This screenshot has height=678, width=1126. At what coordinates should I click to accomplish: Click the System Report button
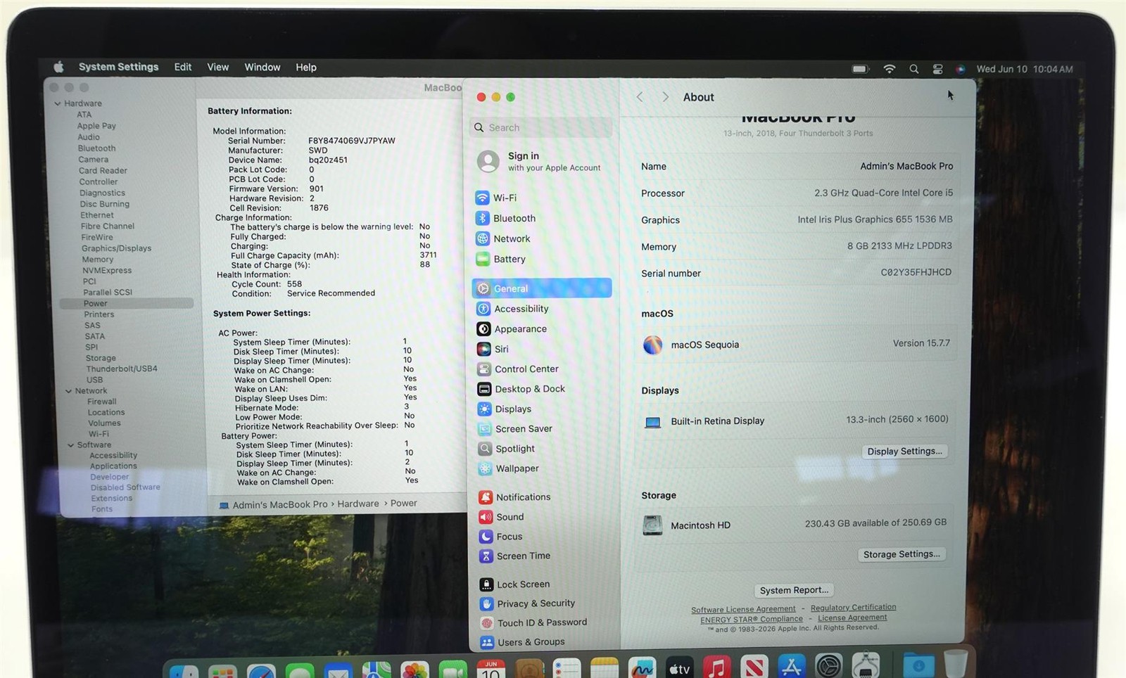tap(794, 590)
